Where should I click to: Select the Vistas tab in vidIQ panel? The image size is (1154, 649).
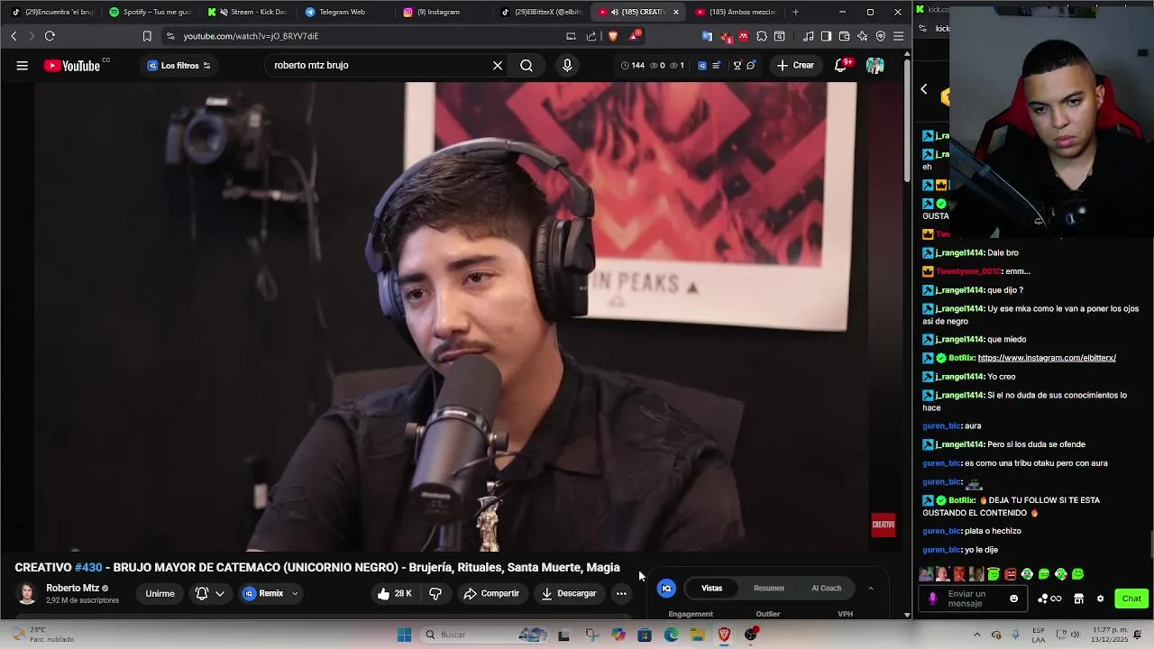[712, 588]
